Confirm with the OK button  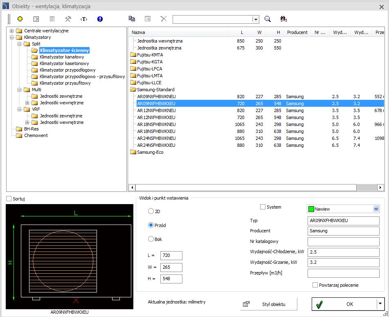pyautogui.click(x=344, y=304)
